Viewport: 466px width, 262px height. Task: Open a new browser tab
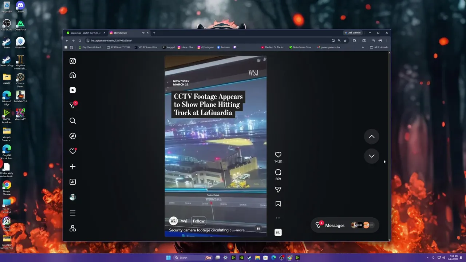154,33
